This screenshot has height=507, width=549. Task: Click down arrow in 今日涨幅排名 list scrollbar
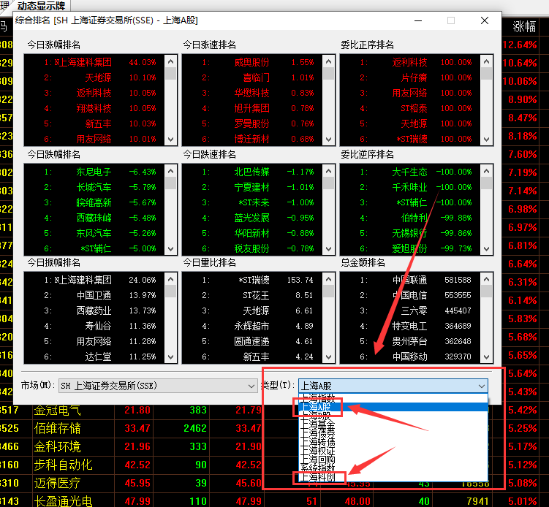170,139
